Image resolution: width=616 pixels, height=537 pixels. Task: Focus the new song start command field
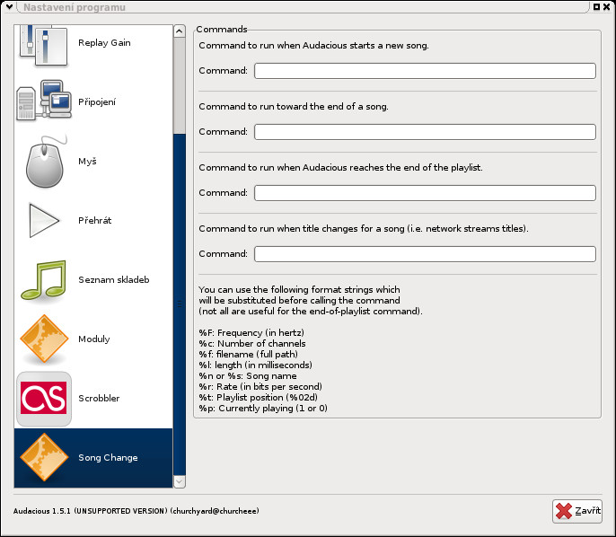pyautogui.click(x=425, y=71)
